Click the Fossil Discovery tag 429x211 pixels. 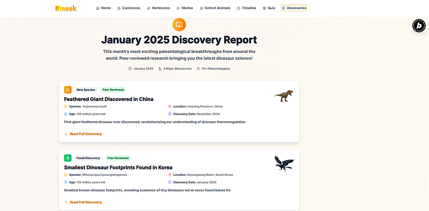point(88,158)
